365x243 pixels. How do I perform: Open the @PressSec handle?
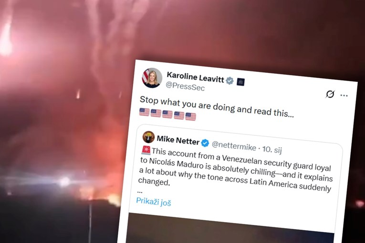[185, 86]
